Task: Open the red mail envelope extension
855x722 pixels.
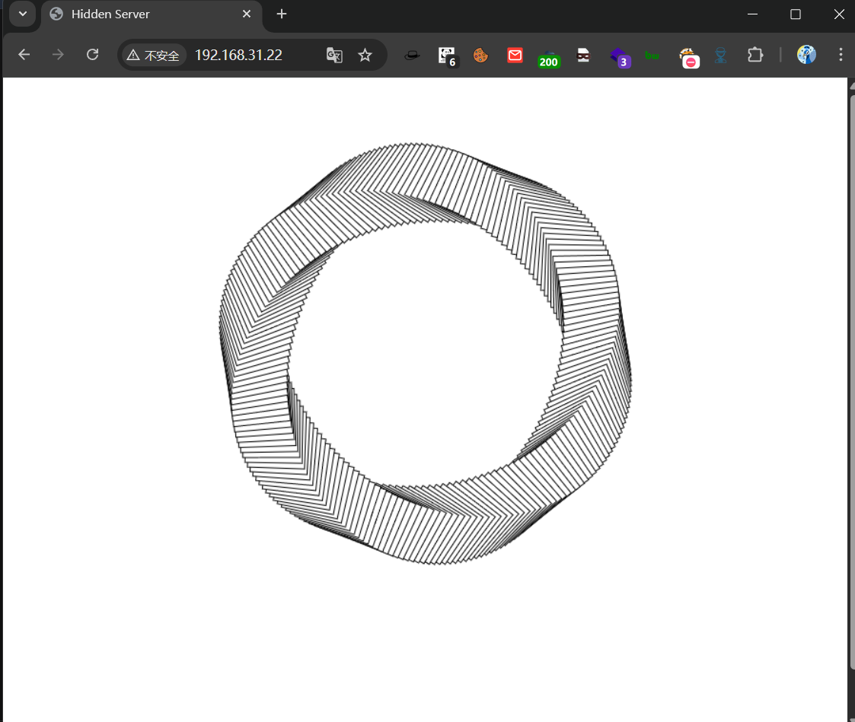Action: (515, 55)
